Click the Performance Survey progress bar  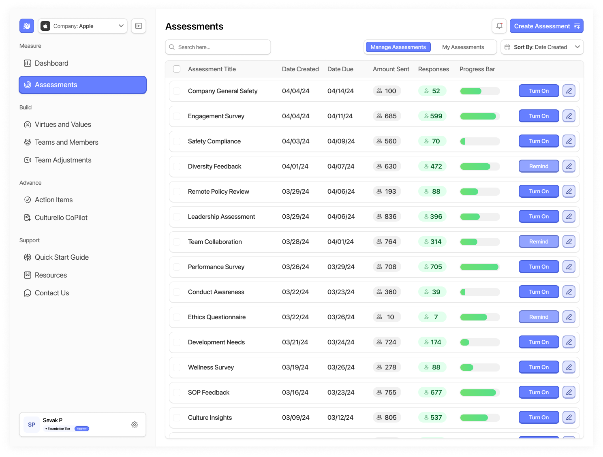[x=479, y=267]
